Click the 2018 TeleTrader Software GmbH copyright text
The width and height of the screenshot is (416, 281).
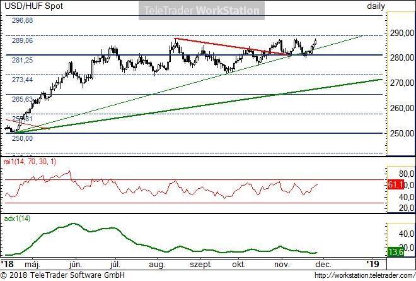click(x=62, y=275)
